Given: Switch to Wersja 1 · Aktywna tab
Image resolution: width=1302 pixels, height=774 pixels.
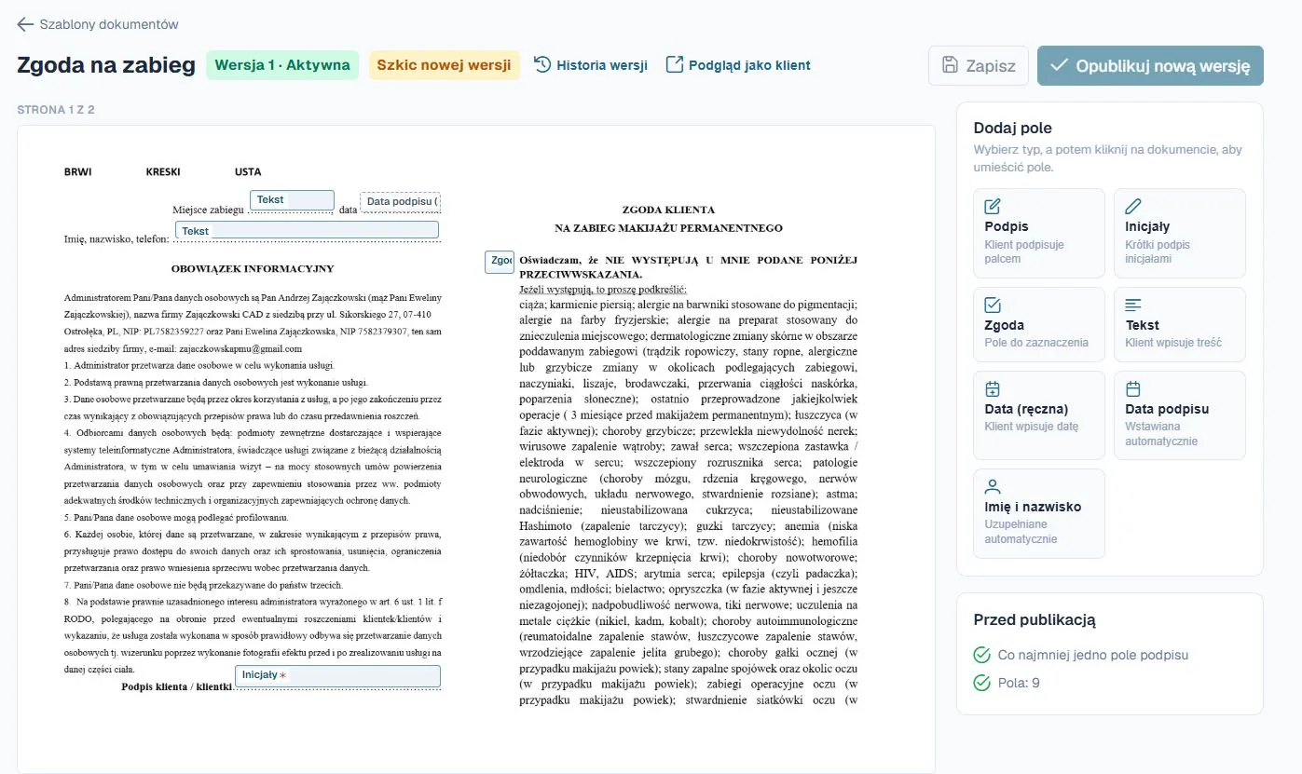Looking at the screenshot, I should pos(282,65).
